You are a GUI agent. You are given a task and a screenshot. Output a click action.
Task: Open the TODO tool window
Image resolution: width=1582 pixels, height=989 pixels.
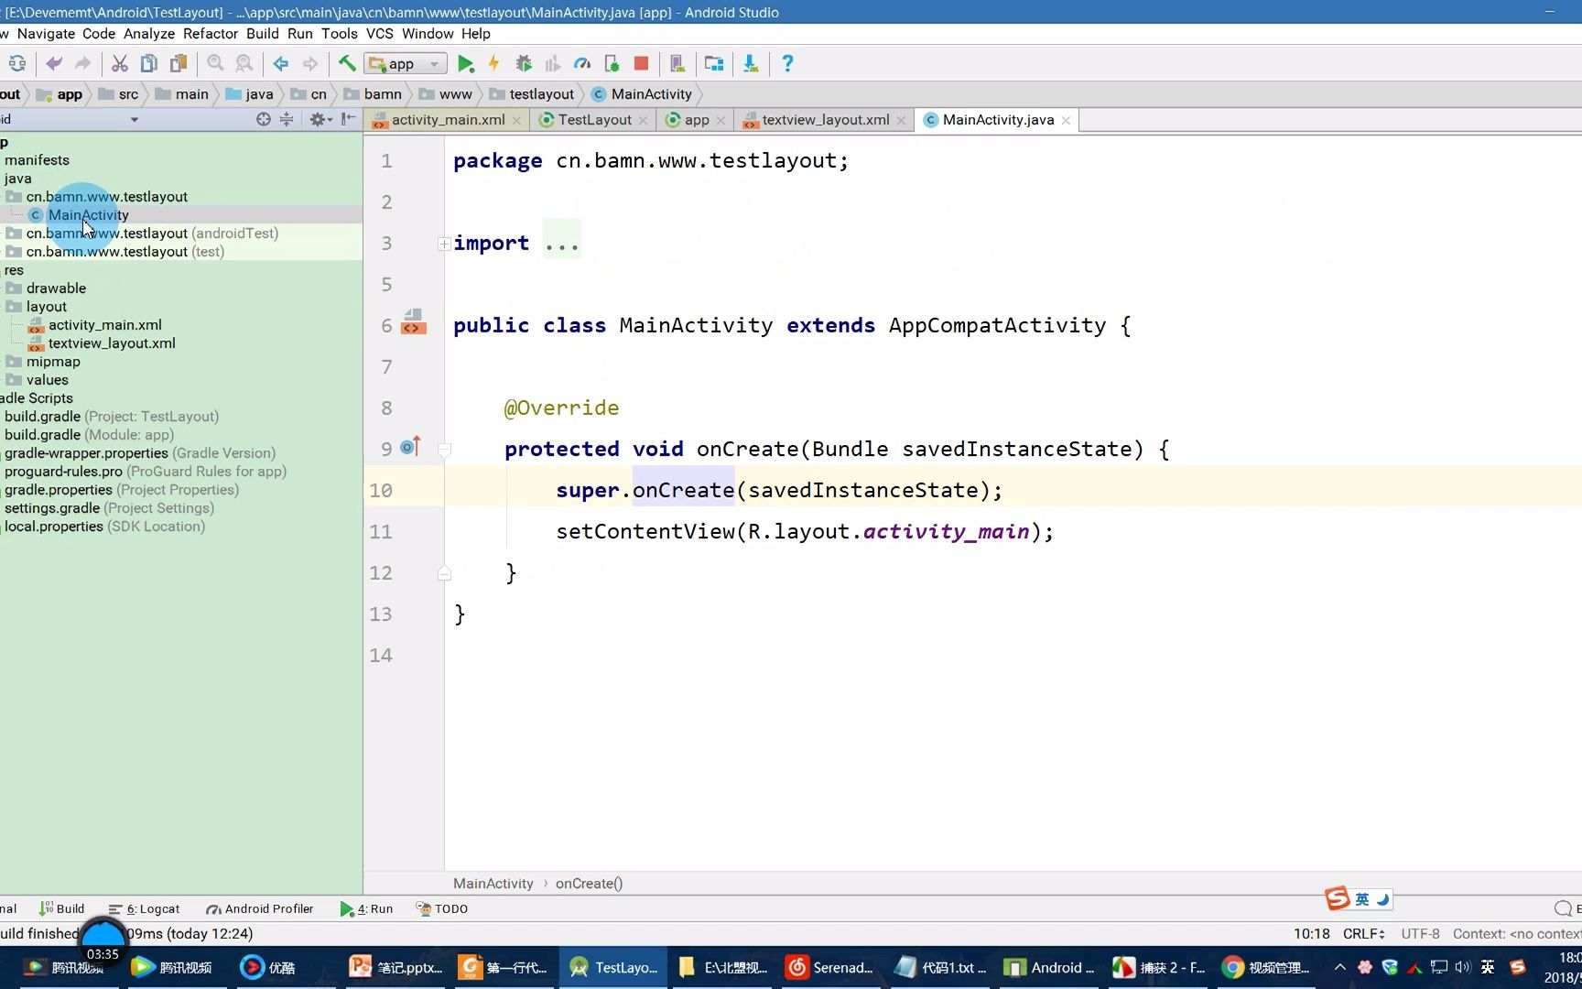[x=442, y=909]
